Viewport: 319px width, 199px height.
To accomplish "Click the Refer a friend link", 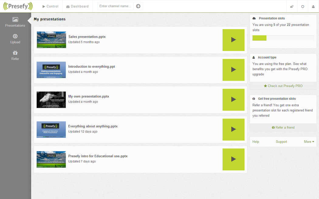I will (x=283, y=127).
